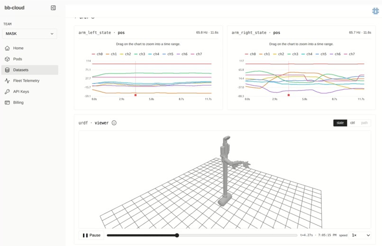The width and height of the screenshot is (382, 246).
Task: Click red time marker in arm_left_state chart
Action: pyautogui.click(x=136, y=95)
